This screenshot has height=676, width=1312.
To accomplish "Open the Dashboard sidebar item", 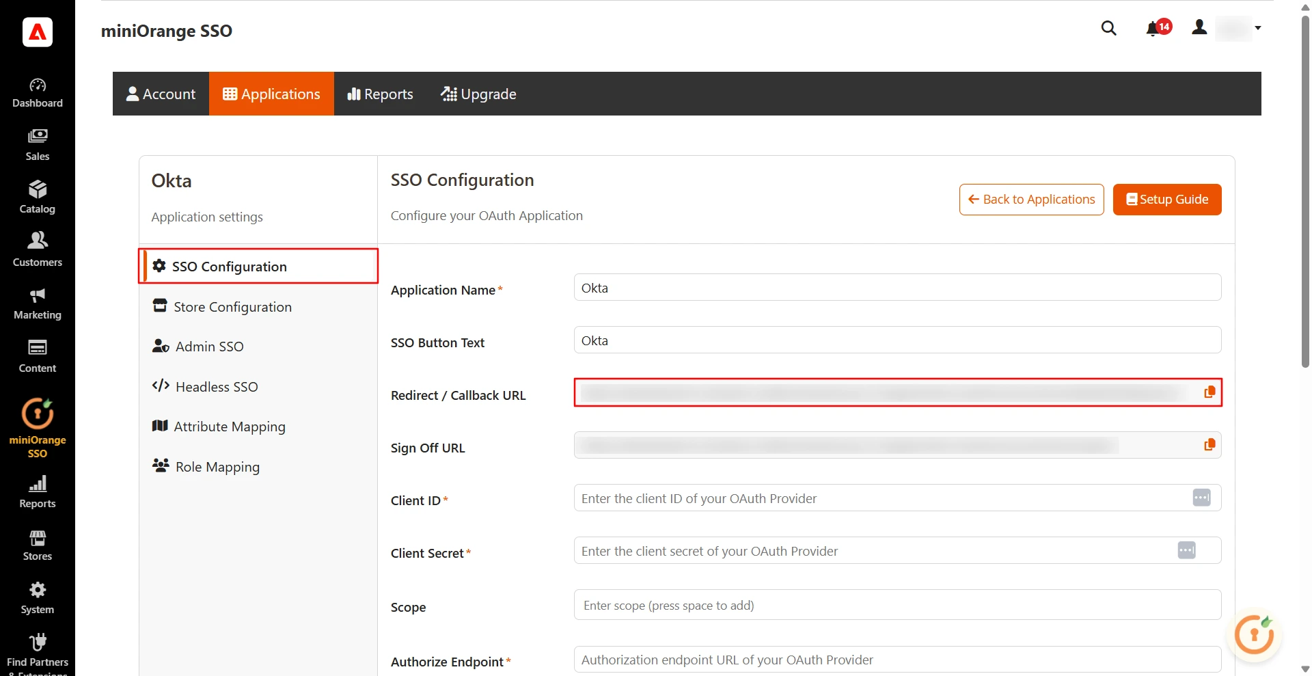I will (38, 93).
